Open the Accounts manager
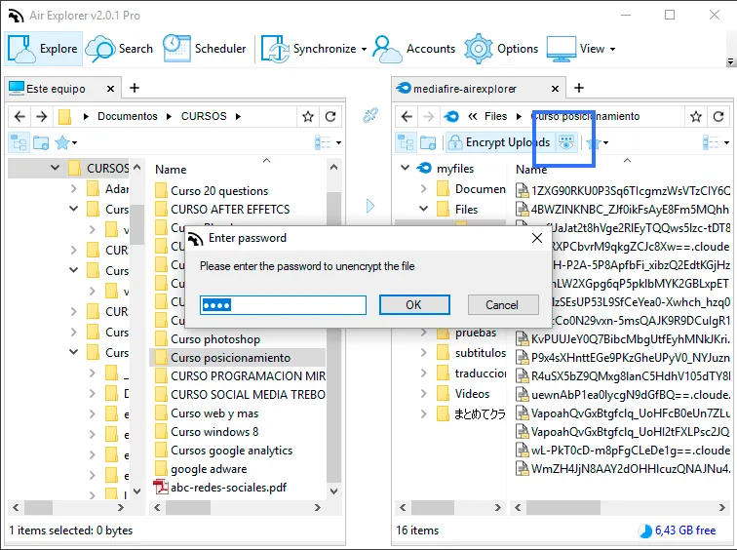The height and width of the screenshot is (550, 737). [x=414, y=49]
